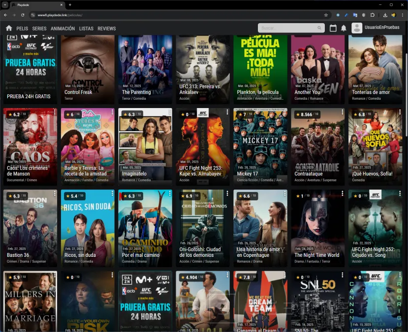Open the Chrome three-dot menu
The height and width of the screenshot is (332, 408).
click(x=402, y=15)
